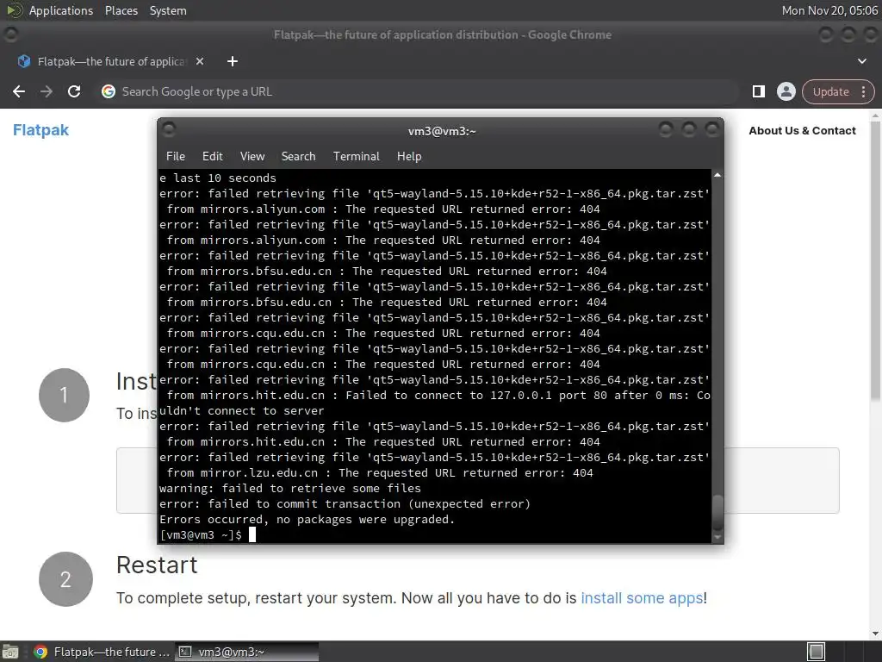Image resolution: width=882 pixels, height=662 pixels.
Task: Open the Terminal menu in terminal
Action: [356, 157]
